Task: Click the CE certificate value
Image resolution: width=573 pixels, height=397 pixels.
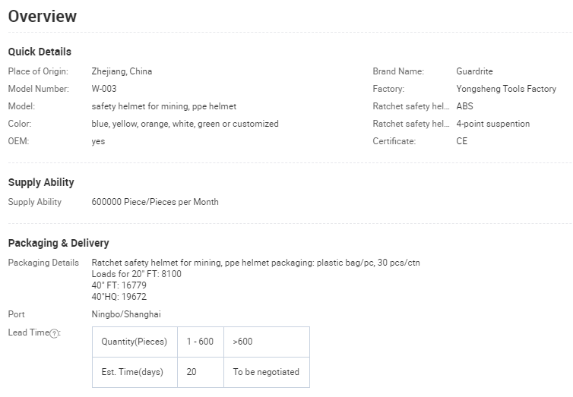Action: pos(462,141)
